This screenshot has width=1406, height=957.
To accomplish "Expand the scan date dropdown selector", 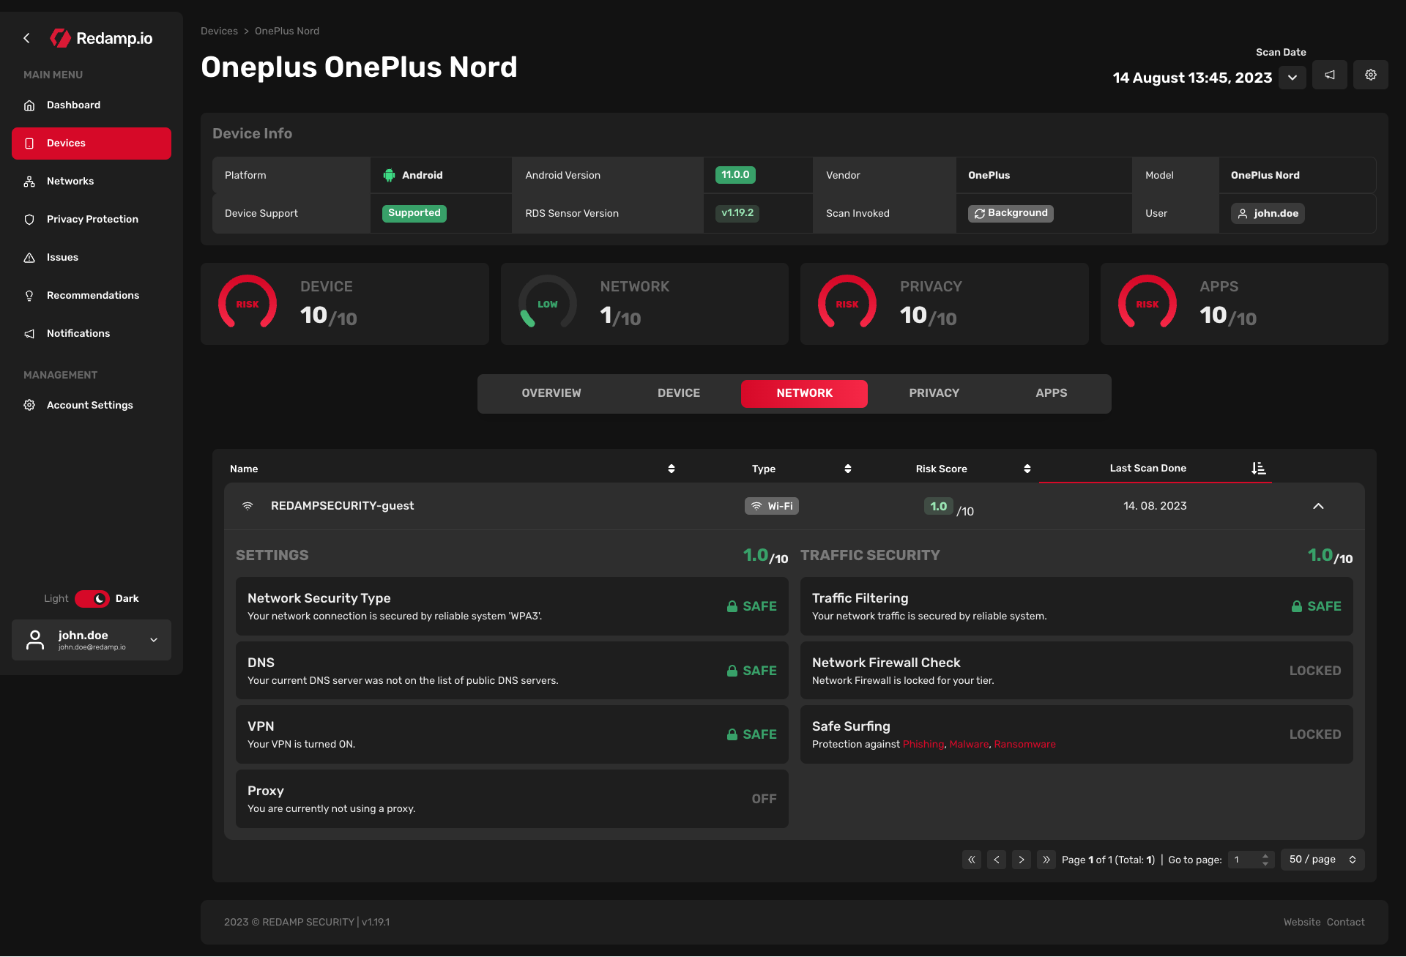I will tap(1292, 77).
